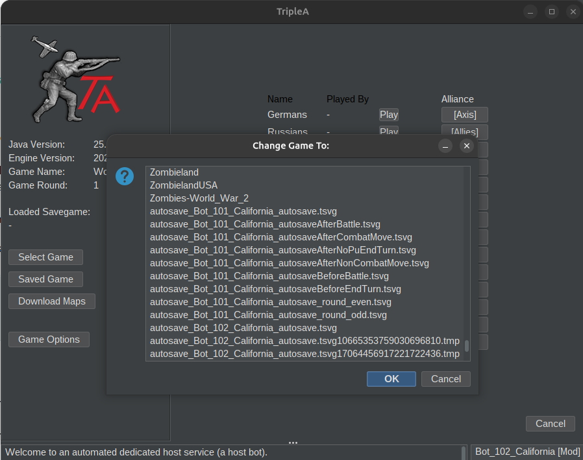The image size is (583, 460).
Task: Confirm game change with OK button
Action: 391,379
